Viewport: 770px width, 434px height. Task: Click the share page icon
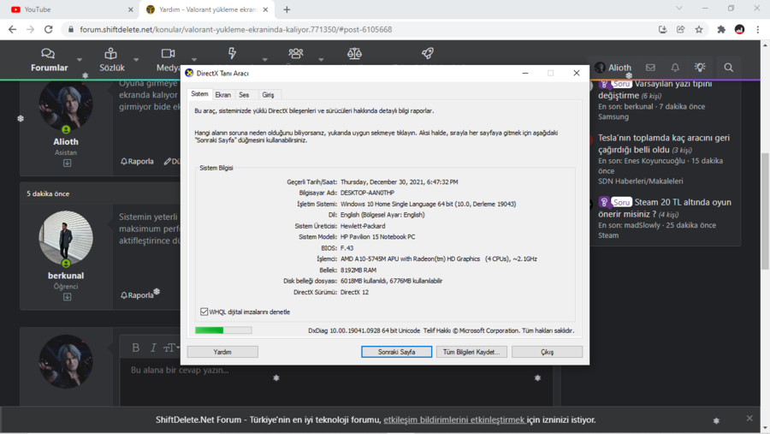(x=681, y=29)
